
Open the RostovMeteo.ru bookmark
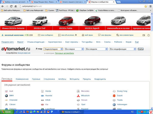pyautogui.click(x=105, y=10)
